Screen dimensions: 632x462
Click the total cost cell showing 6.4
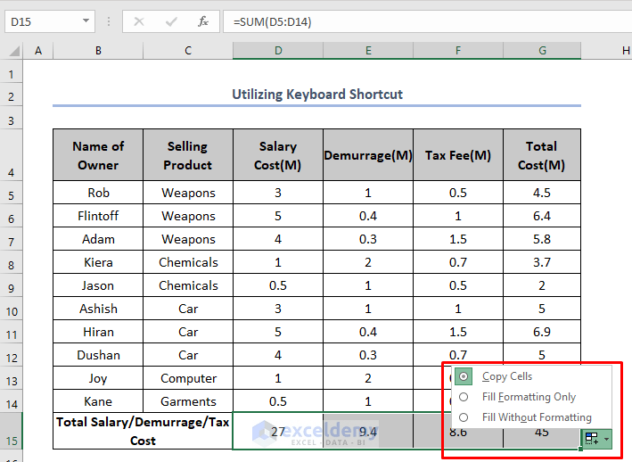tap(542, 216)
